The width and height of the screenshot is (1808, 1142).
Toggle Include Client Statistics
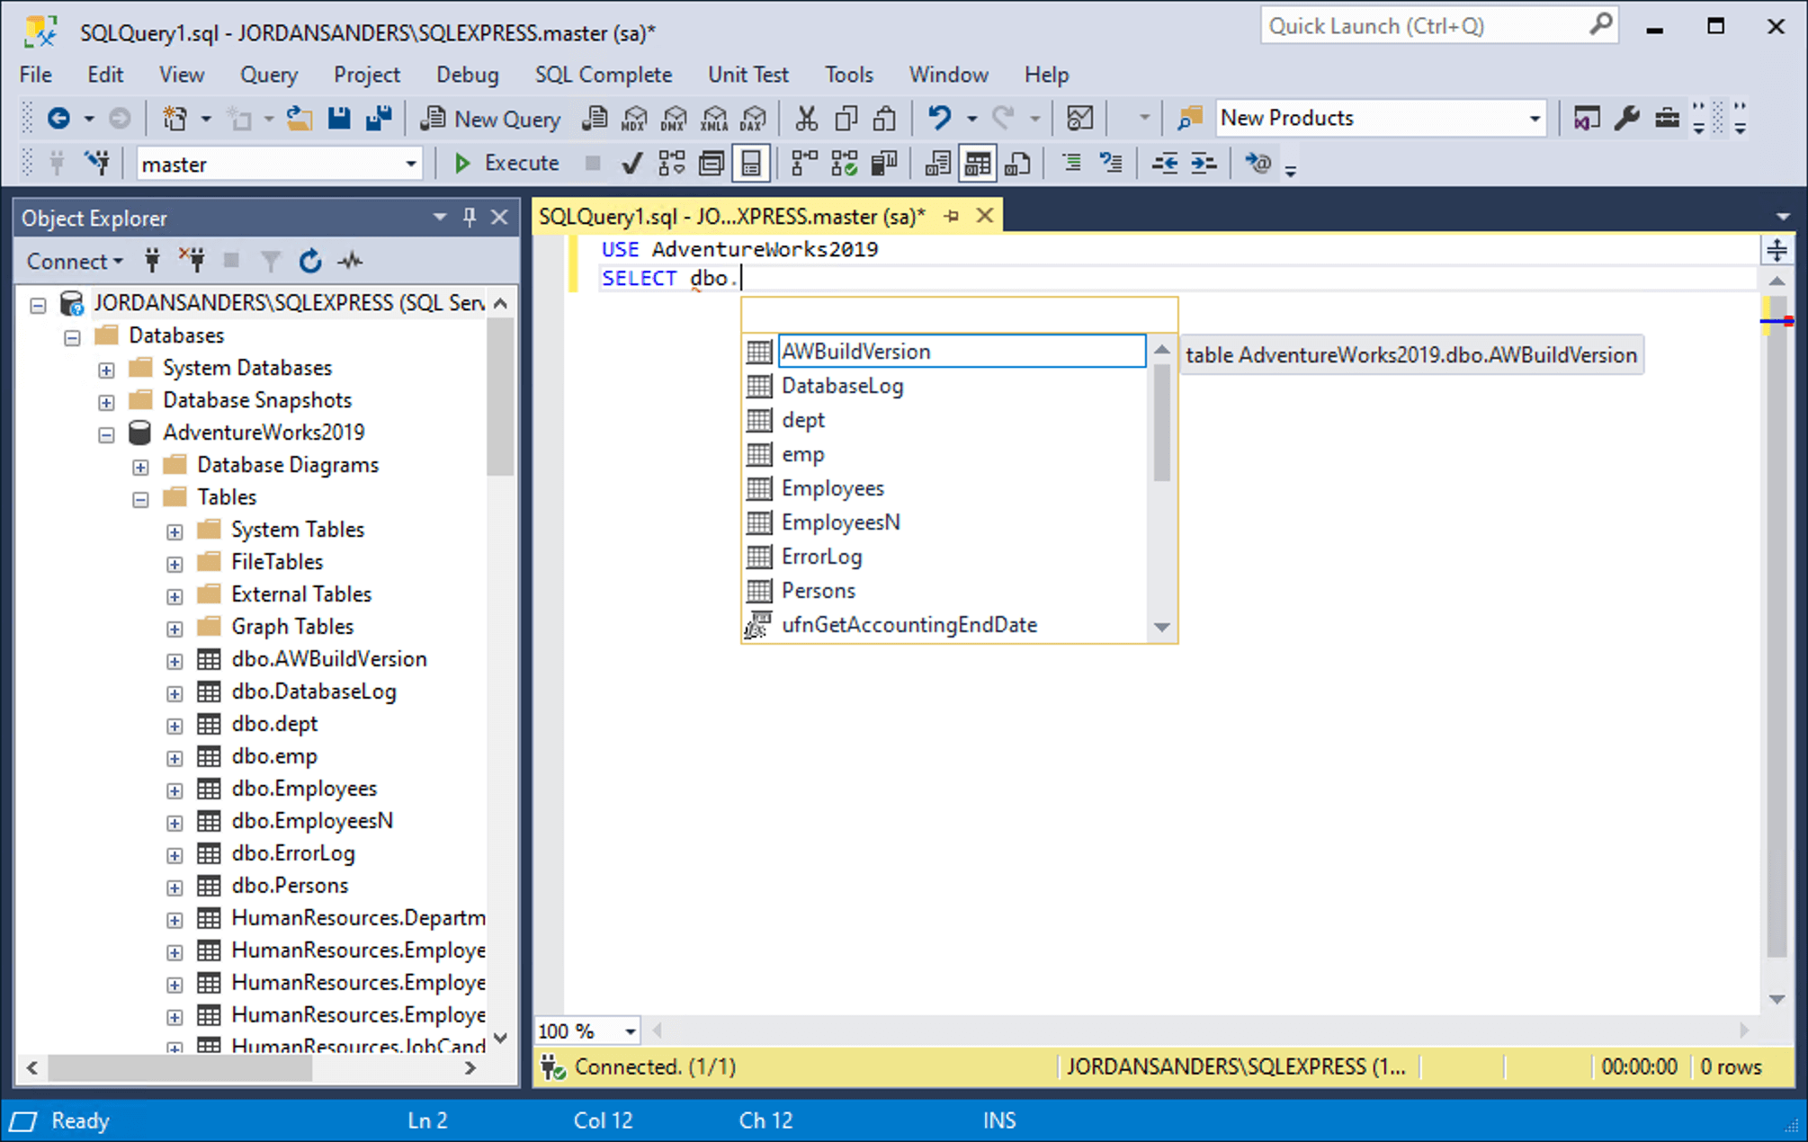[884, 164]
